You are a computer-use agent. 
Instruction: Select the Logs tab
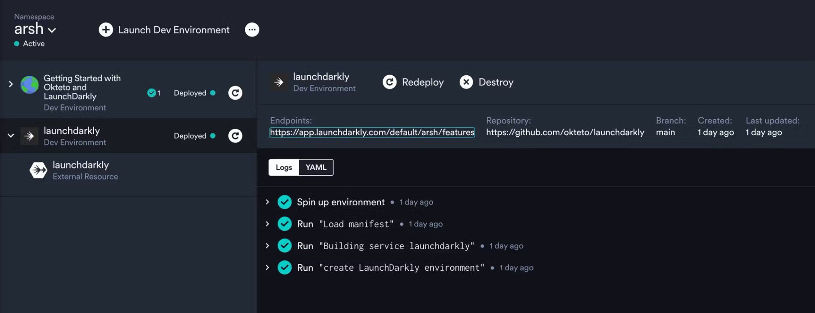[x=284, y=167]
